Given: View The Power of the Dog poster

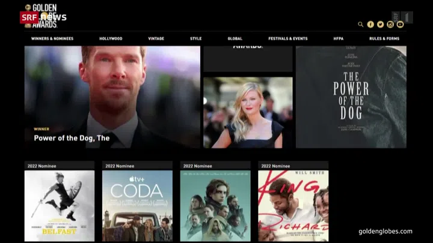Looking at the screenshot, I should pos(351,97).
